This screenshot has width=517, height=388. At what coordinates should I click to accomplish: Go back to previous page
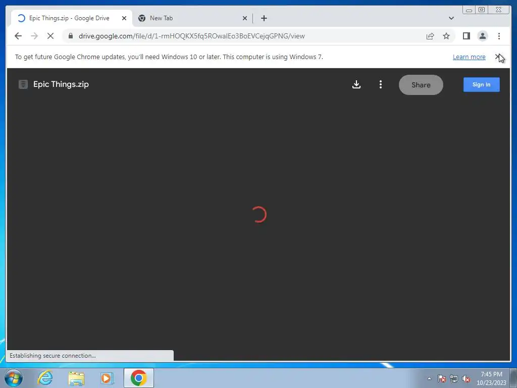pos(18,36)
